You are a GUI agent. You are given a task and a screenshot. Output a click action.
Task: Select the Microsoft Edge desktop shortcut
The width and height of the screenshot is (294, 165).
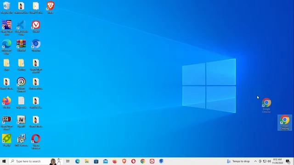(x=6, y=47)
